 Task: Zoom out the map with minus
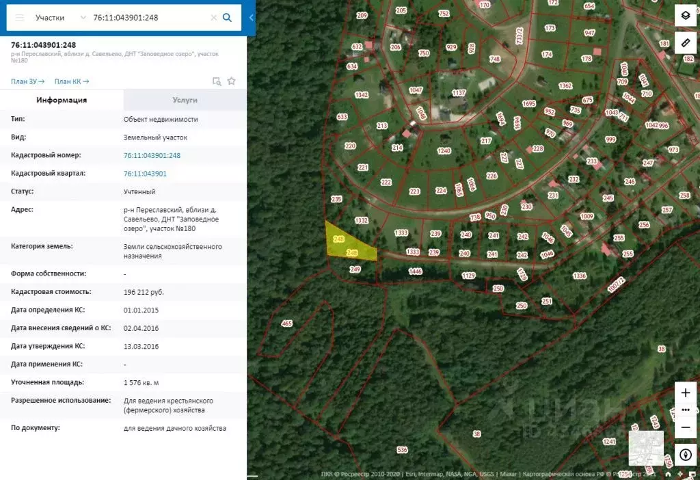(x=686, y=427)
